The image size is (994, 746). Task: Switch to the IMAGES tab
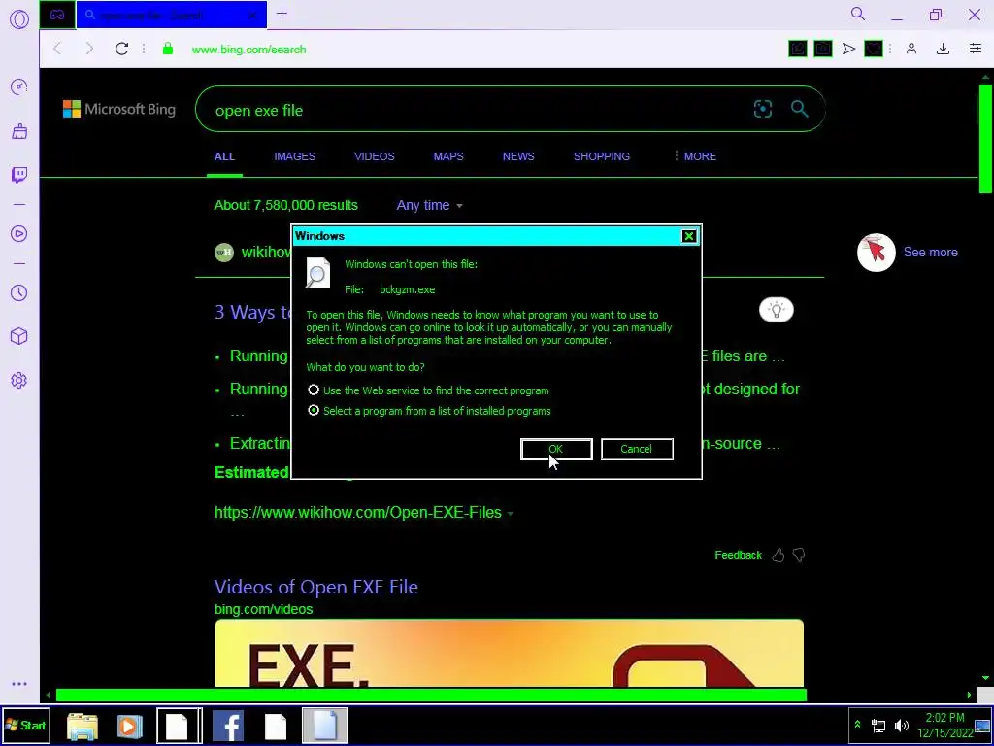point(294,156)
